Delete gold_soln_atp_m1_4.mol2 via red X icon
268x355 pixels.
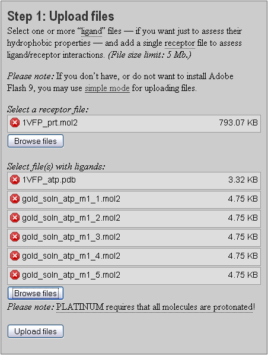pos(15,256)
